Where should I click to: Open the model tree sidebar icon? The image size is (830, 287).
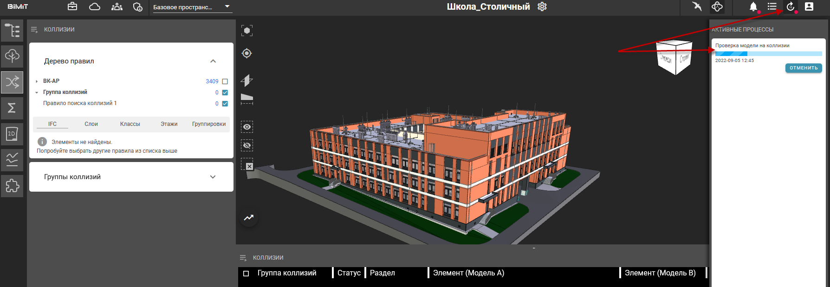tap(12, 31)
